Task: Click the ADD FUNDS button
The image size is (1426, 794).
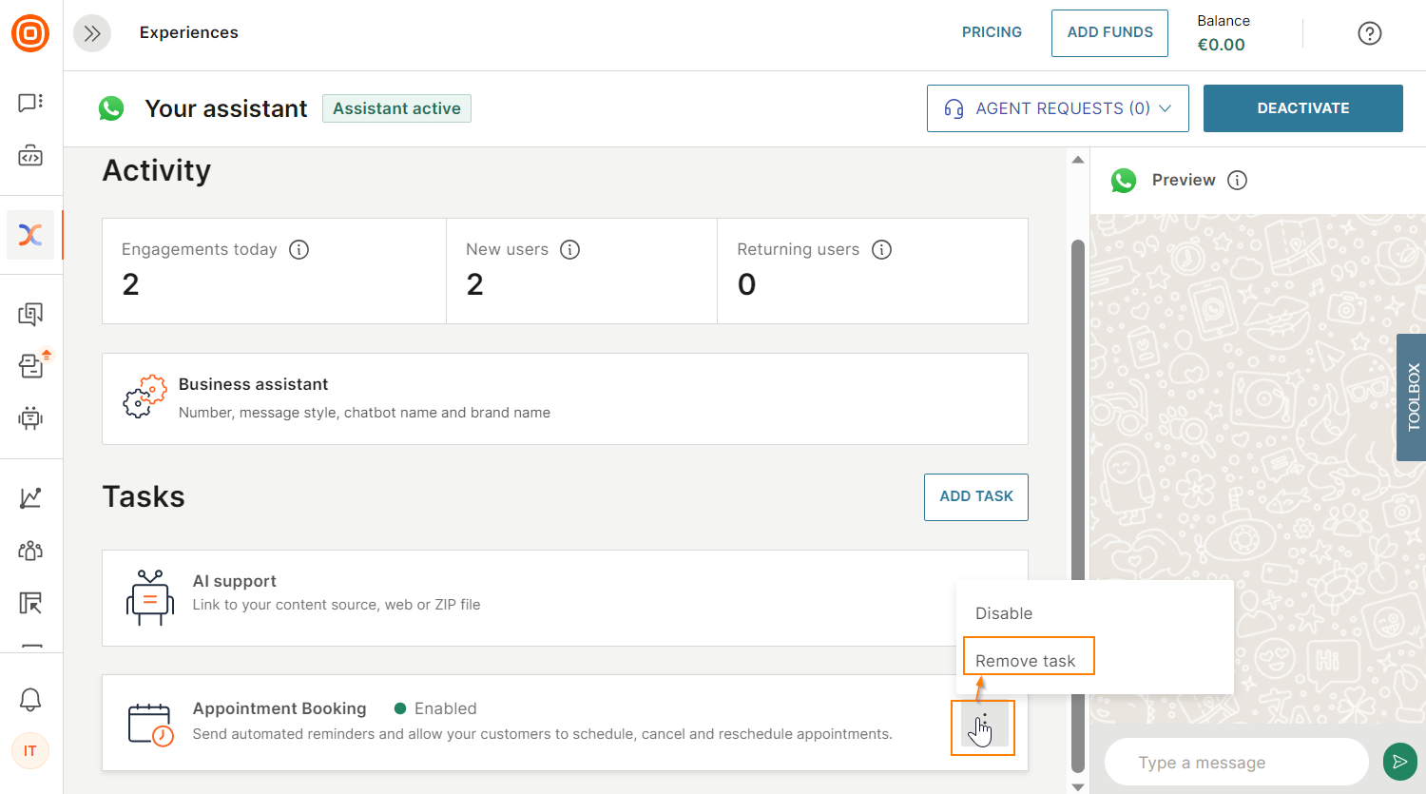Action: coord(1108,32)
